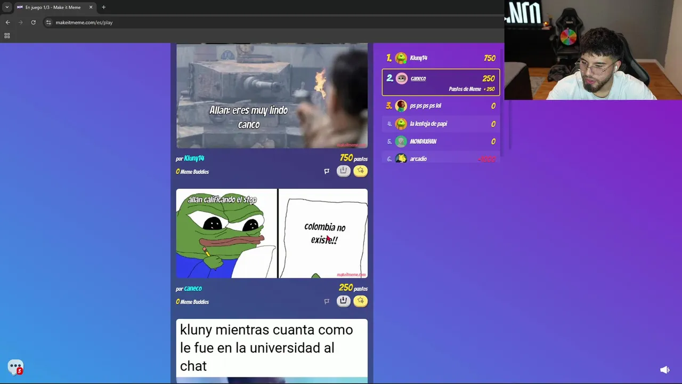Click '250 puntos' under caneco's meme
This screenshot has height=384, width=682.
pyautogui.click(x=353, y=288)
